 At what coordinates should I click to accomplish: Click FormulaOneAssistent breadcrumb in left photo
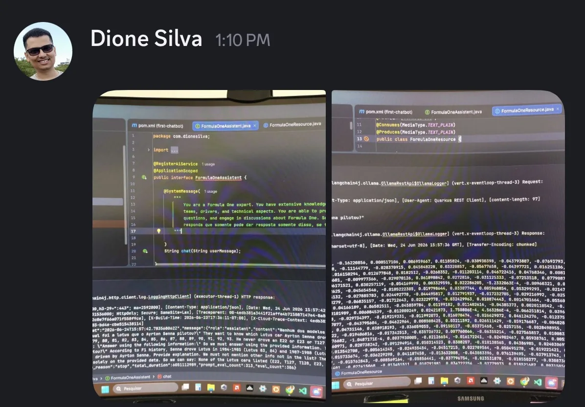pyautogui.click(x=128, y=378)
